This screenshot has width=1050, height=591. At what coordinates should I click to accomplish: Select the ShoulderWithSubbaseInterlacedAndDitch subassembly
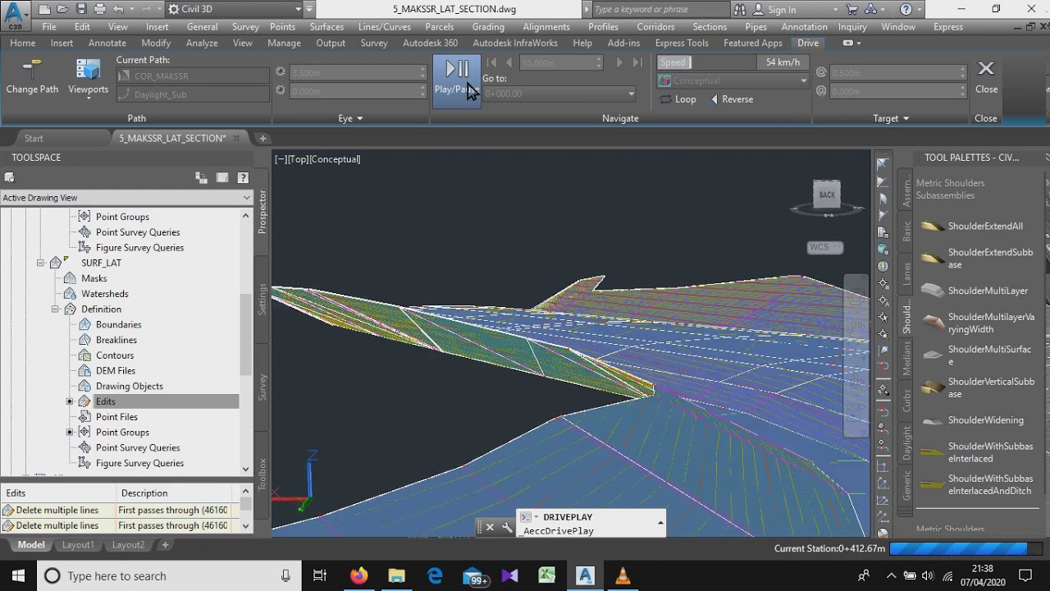pos(978,484)
